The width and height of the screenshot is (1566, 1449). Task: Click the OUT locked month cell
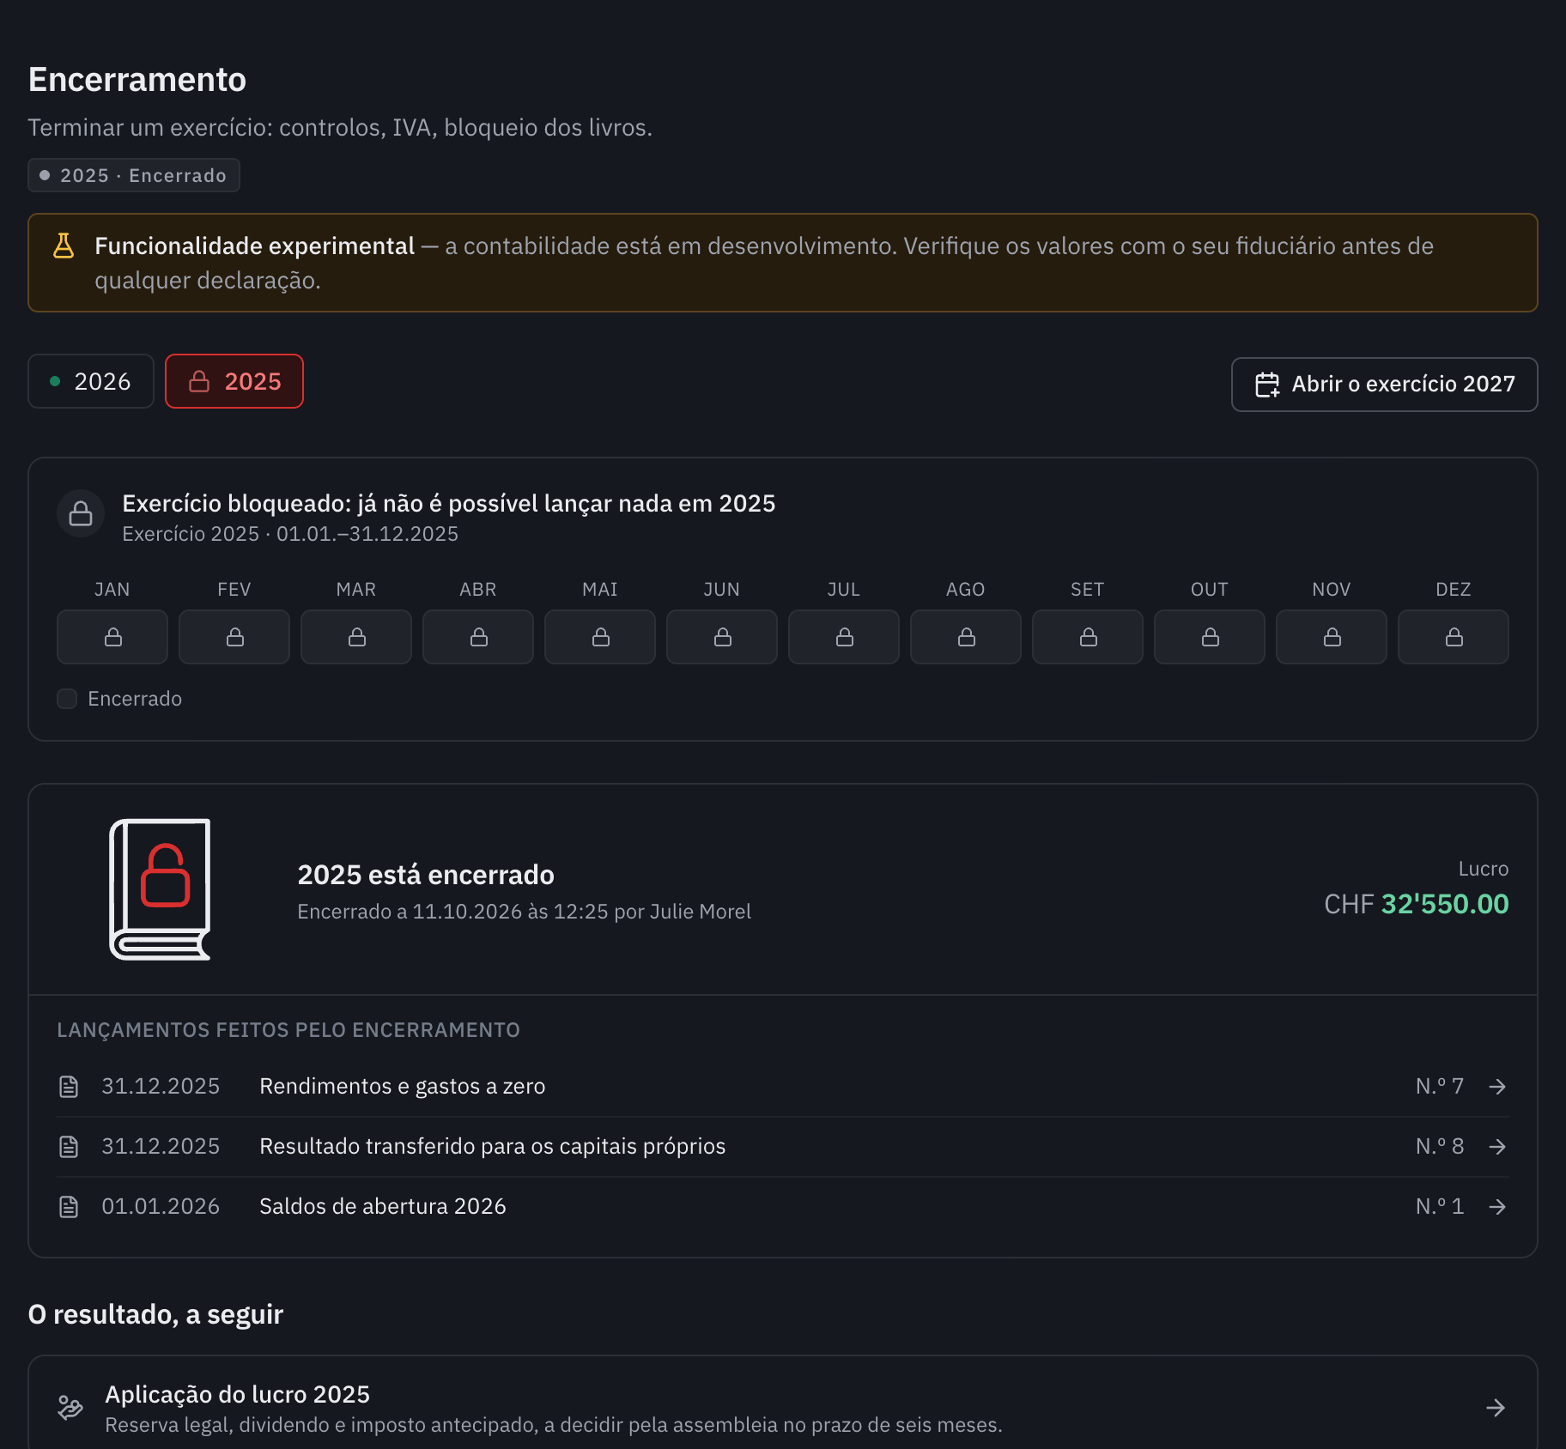[1210, 637]
